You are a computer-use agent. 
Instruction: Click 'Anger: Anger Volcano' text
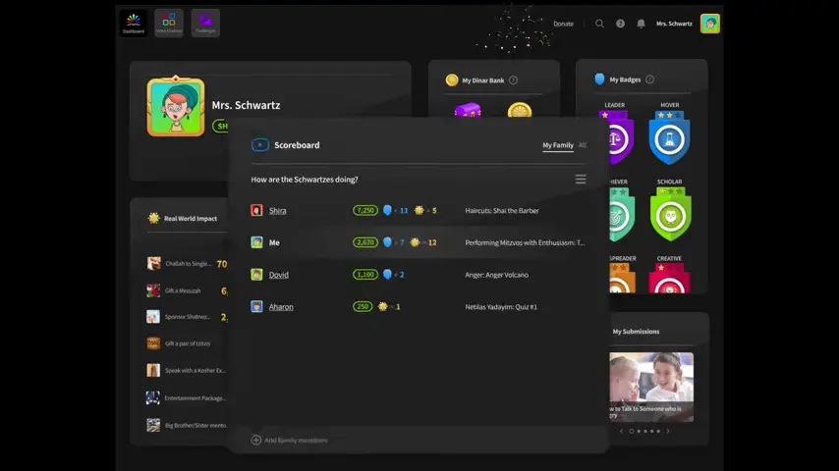coord(496,275)
